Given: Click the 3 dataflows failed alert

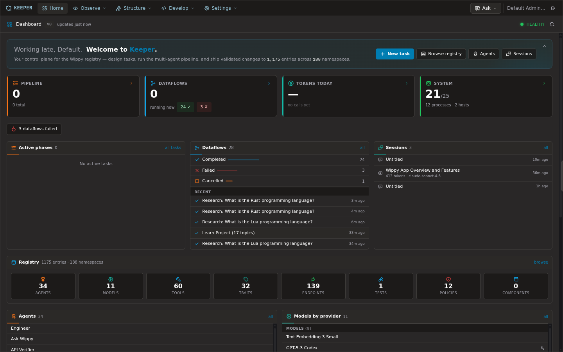Looking at the screenshot, I should [34, 129].
